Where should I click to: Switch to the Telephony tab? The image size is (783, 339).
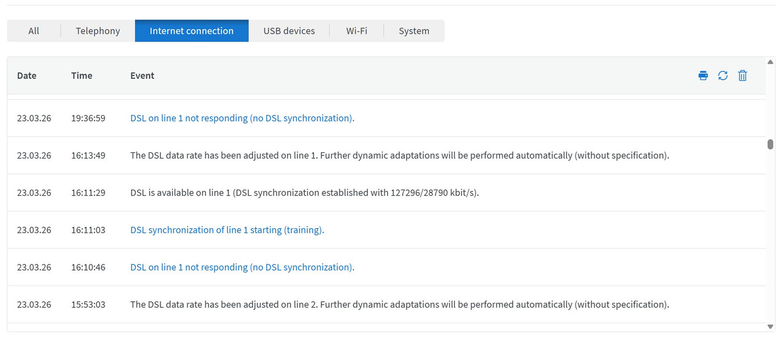point(98,31)
